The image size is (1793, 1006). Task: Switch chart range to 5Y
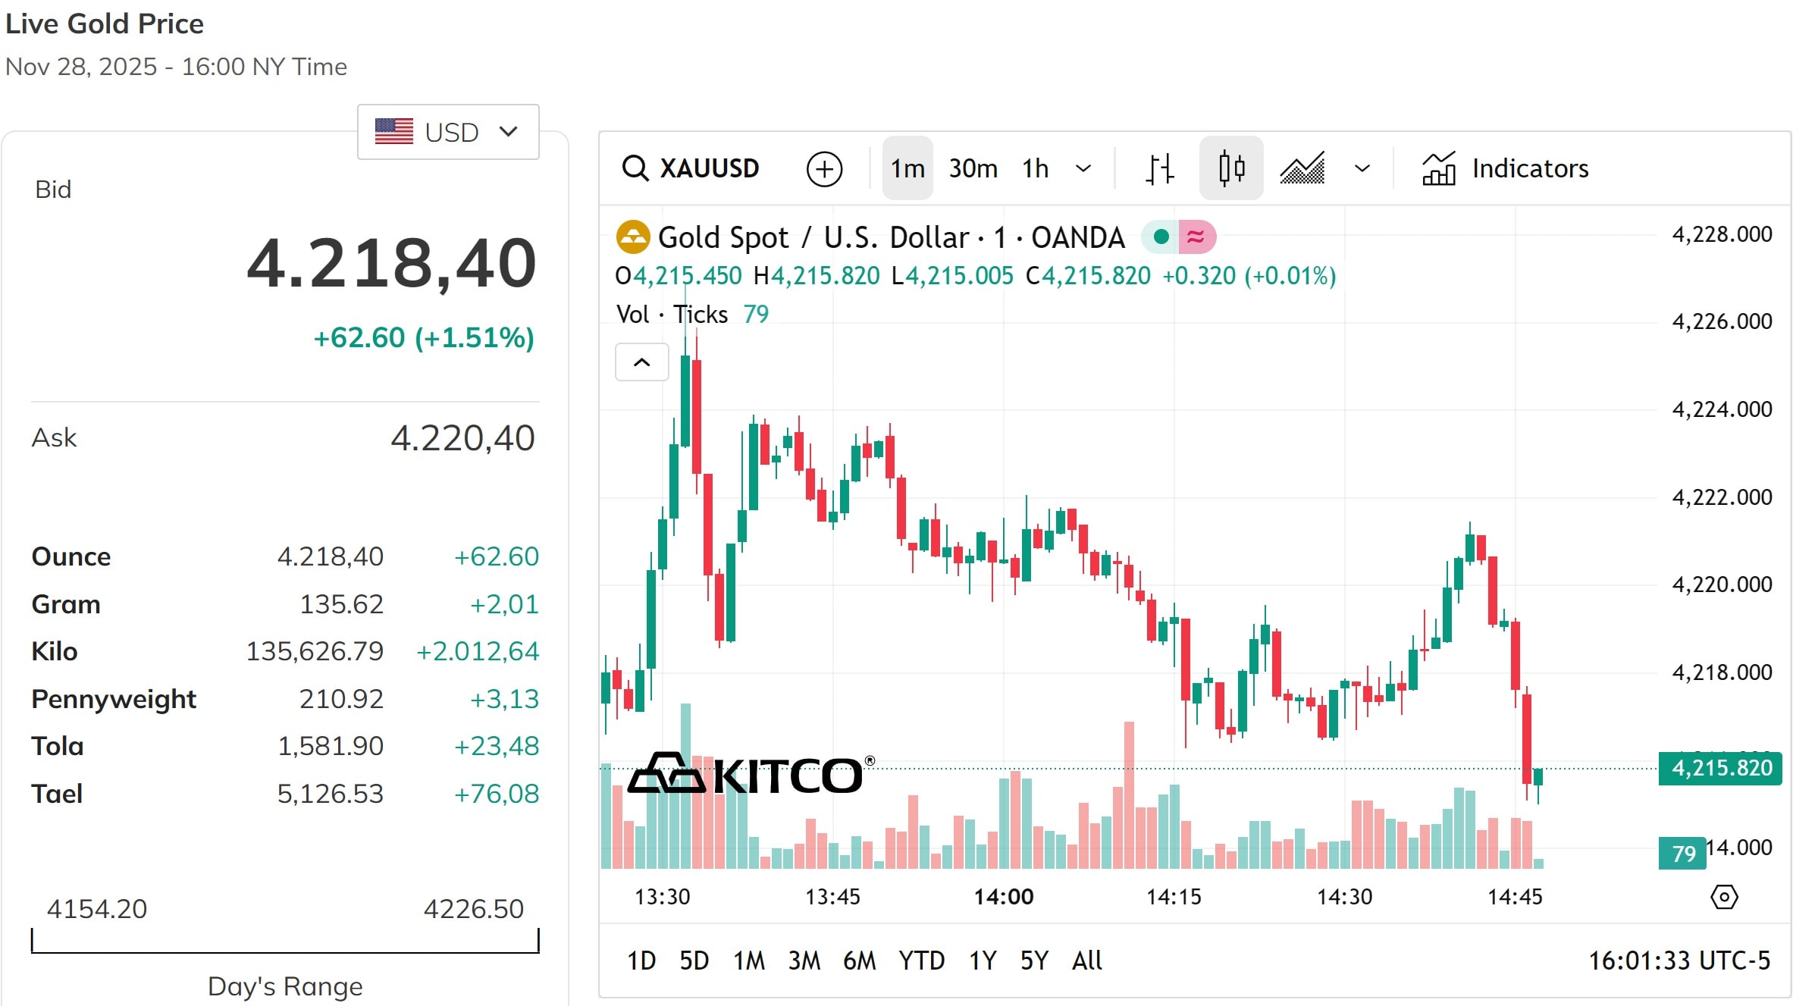pyautogui.click(x=1033, y=961)
